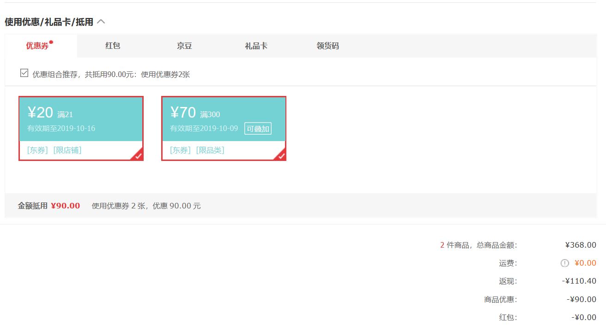The height and width of the screenshot is (332, 606).
Task: Select the 领货码 tab
Action: 327,46
